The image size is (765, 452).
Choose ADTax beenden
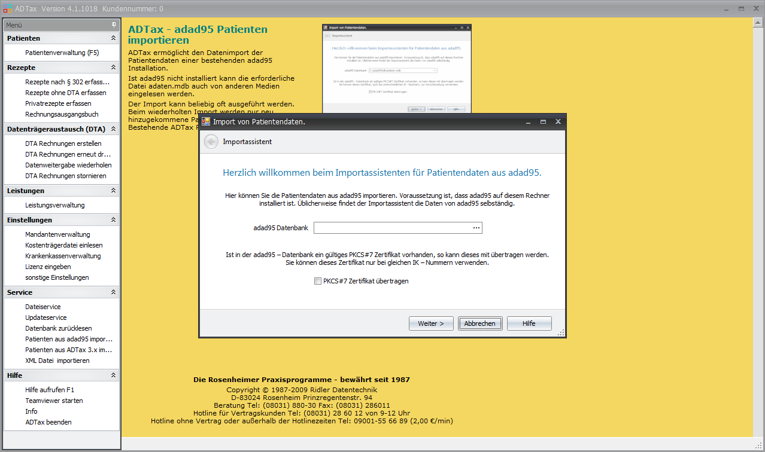48,422
